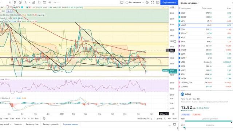Set chart range to 1 month
The height and width of the screenshot is (131, 233).
point(6,119)
